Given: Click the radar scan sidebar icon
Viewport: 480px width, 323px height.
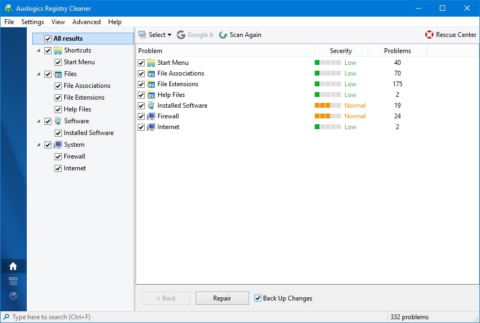Looking at the screenshot, I should tap(13, 296).
